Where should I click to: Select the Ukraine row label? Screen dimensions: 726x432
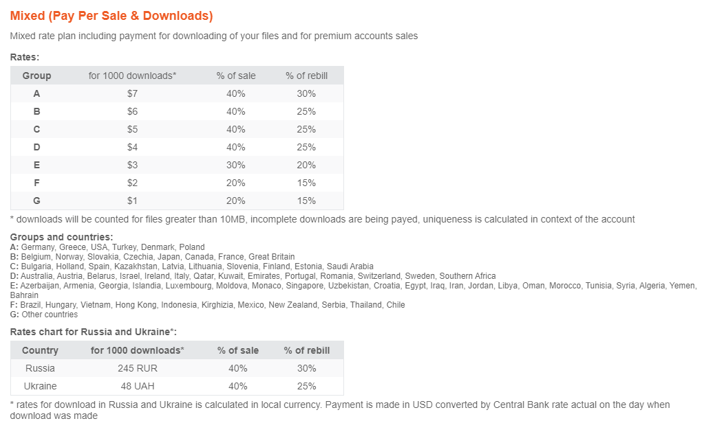coord(40,386)
